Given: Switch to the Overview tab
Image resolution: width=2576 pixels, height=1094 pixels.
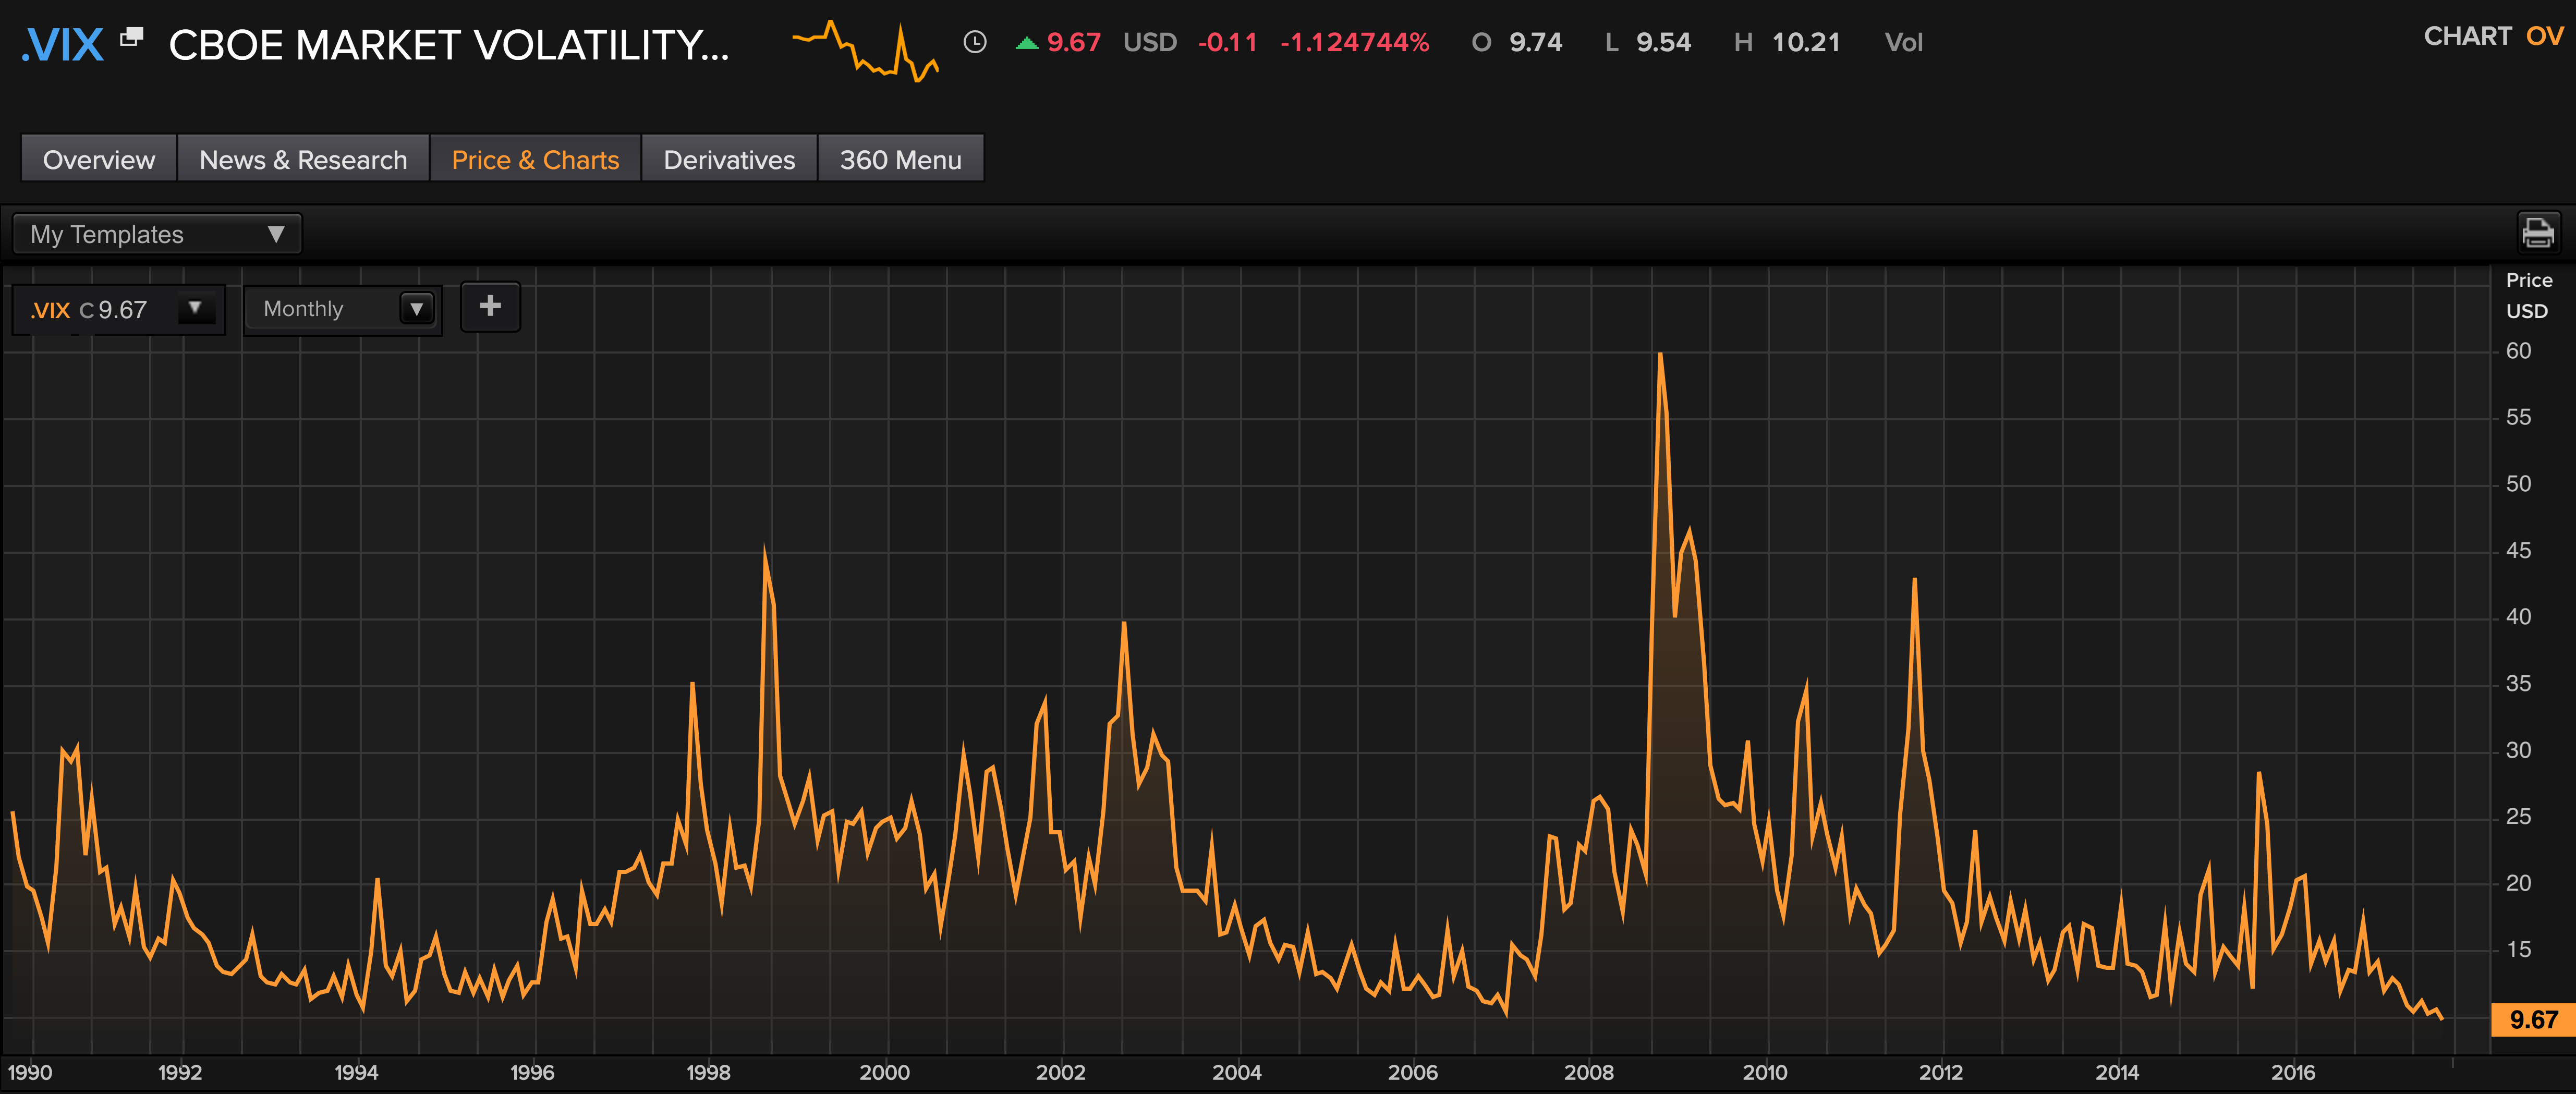Looking at the screenshot, I should click(x=99, y=160).
